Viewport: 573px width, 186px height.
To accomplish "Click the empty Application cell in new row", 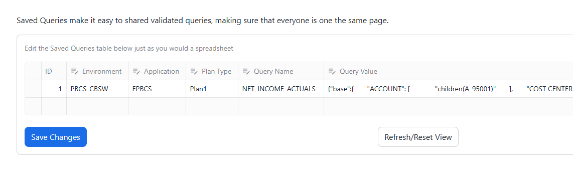I will click(157, 106).
